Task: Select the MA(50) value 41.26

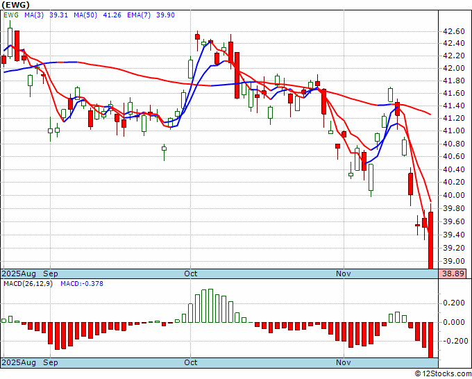Action: pos(112,15)
